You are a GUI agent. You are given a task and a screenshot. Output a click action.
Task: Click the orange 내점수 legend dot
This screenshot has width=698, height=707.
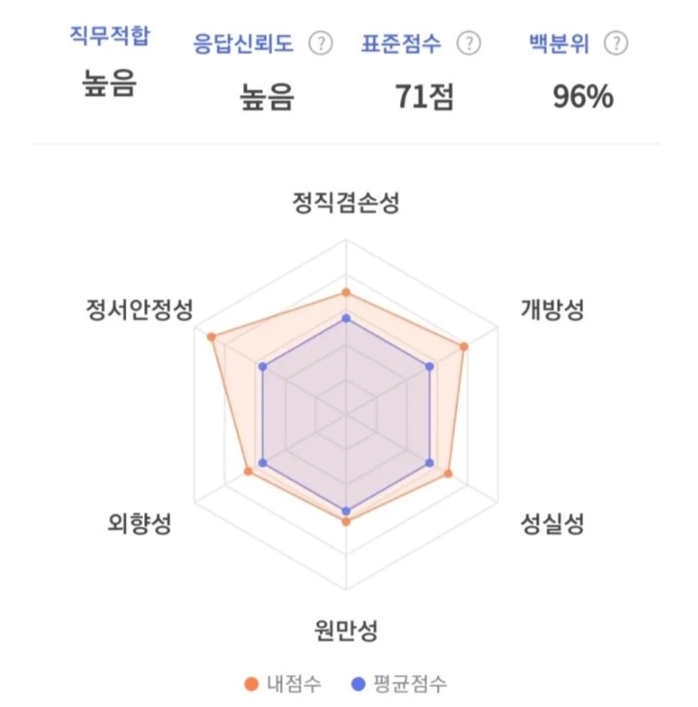[x=250, y=683]
